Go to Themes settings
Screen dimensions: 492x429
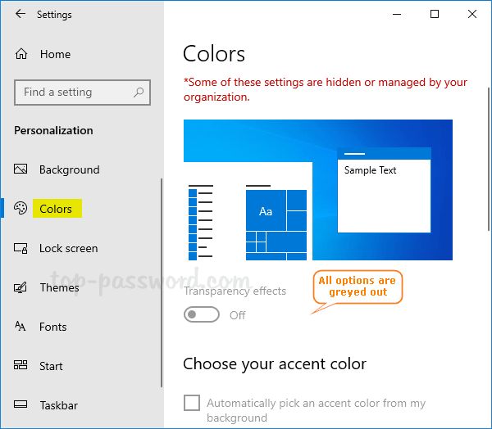point(59,287)
